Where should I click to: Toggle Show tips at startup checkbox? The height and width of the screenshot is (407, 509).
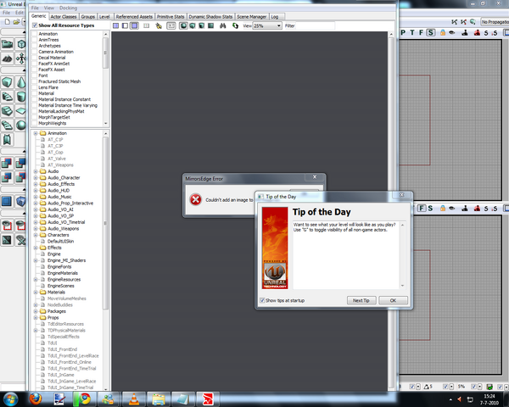click(262, 300)
